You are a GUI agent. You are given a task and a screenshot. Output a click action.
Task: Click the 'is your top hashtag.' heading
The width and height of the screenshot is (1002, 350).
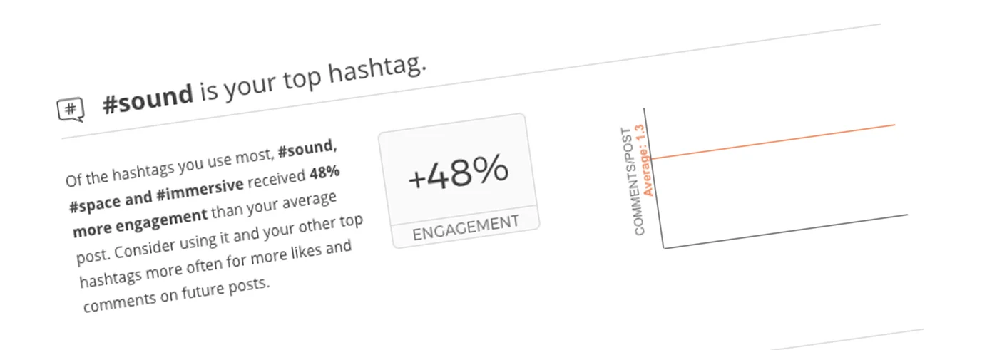pyautogui.click(x=312, y=79)
